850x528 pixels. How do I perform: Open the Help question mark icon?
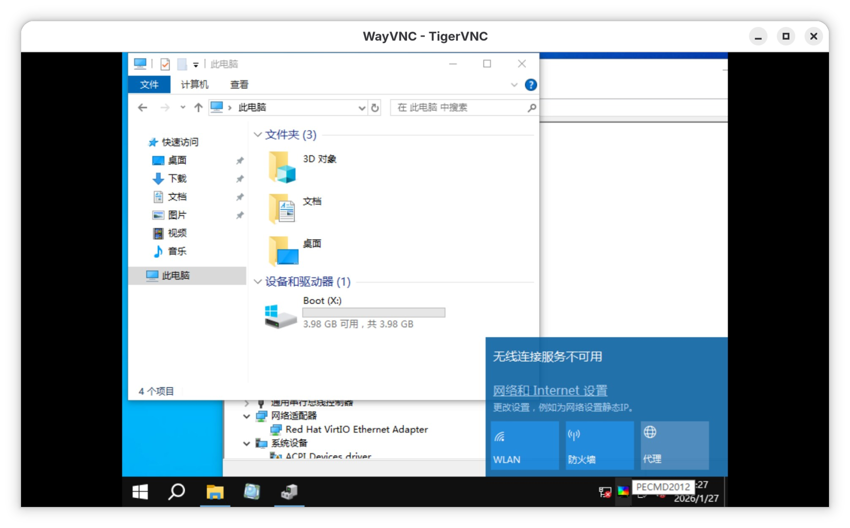531,85
